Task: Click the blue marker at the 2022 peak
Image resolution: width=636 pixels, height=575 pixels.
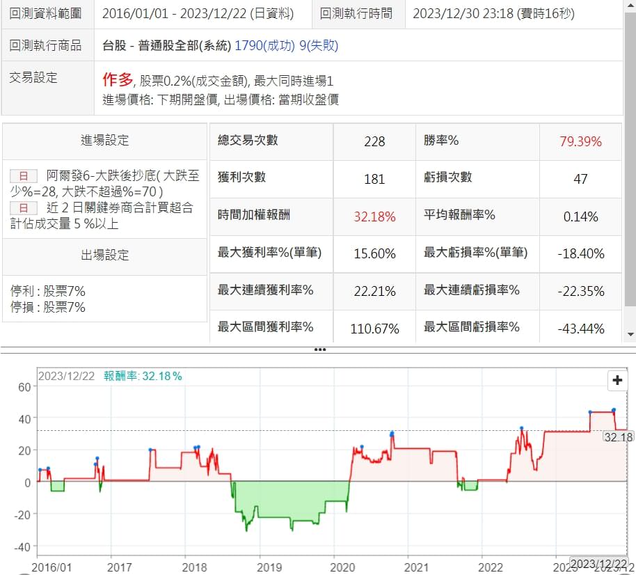Action: [521, 428]
